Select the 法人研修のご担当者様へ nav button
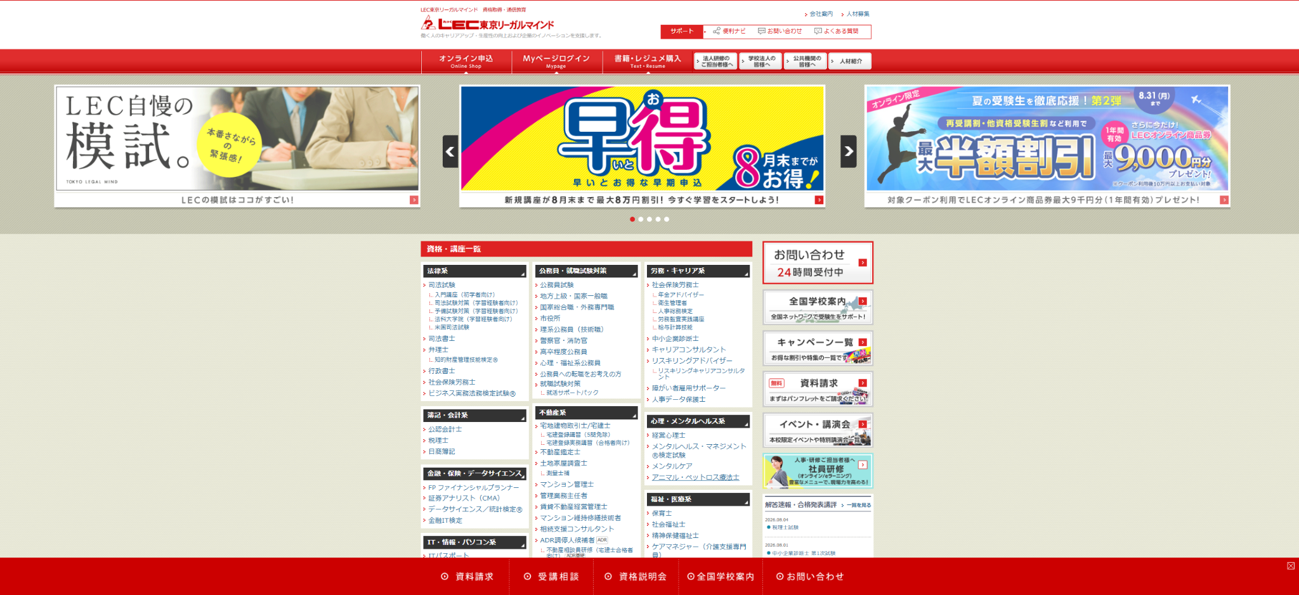The width and height of the screenshot is (1299, 595). 715,61
